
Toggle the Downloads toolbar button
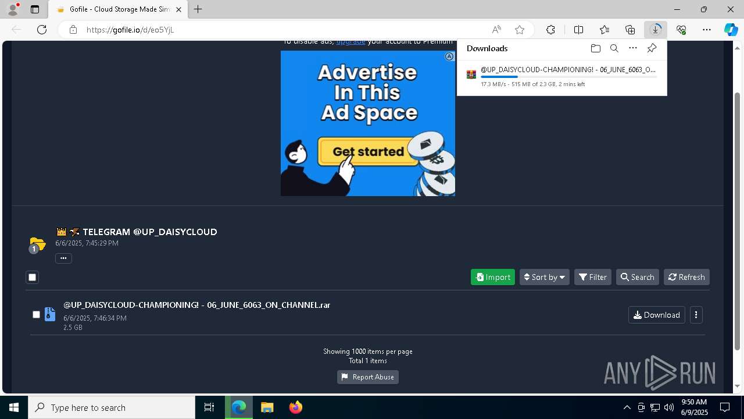(x=656, y=30)
